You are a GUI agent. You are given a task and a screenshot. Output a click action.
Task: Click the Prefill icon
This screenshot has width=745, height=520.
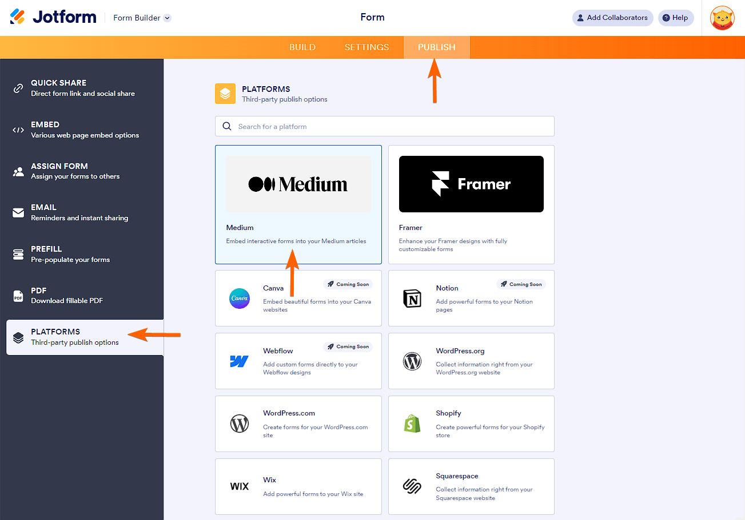(18, 254)
